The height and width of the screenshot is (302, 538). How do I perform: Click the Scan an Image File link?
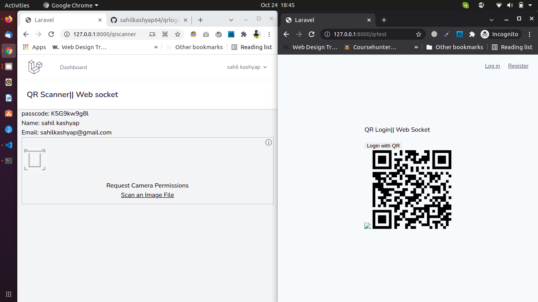click(x=147, y=195)
